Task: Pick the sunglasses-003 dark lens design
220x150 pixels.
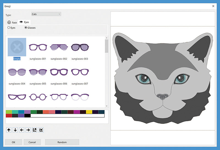Action: pyautogui.click(x=79, y=47)
